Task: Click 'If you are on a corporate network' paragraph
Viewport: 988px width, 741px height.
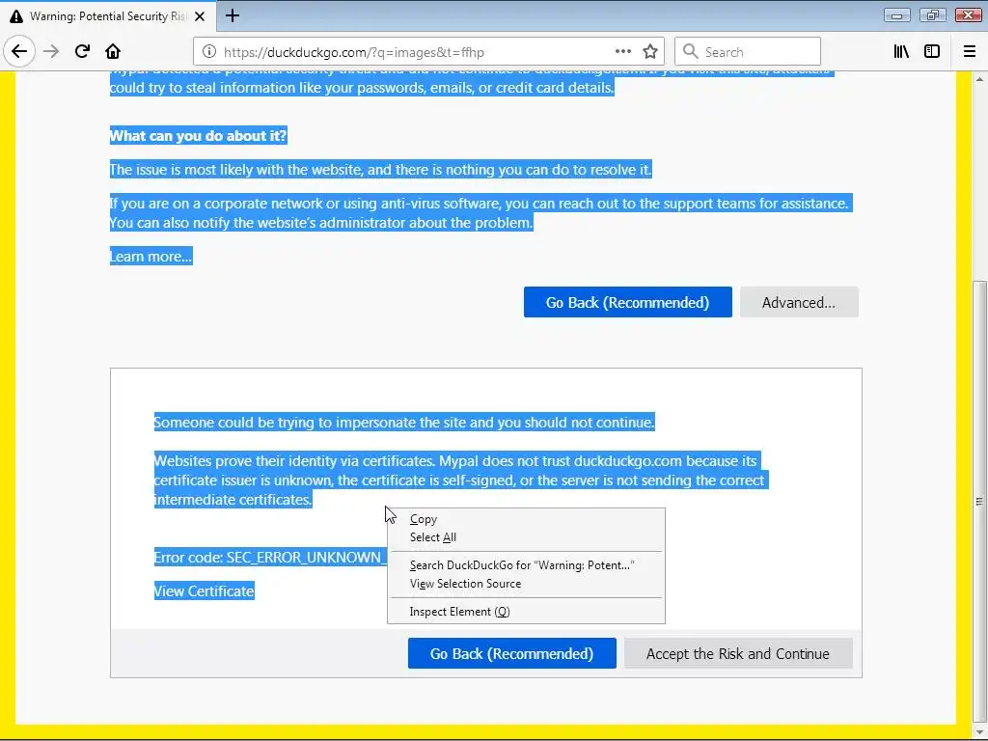Action: pos(480,213)
